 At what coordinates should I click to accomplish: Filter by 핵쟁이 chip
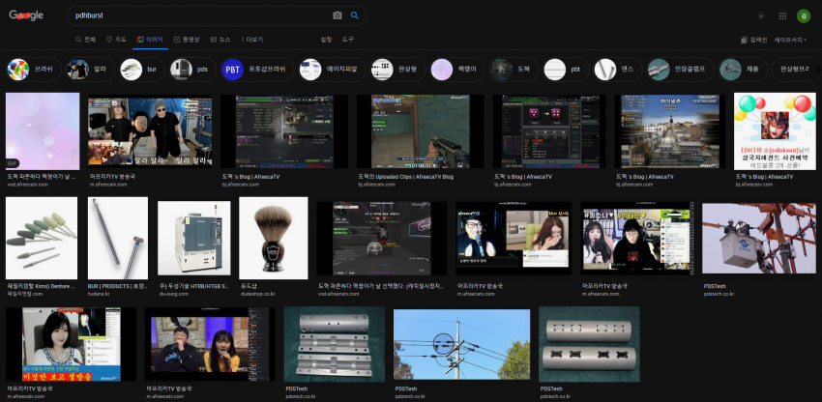click(x=456, y=70)
